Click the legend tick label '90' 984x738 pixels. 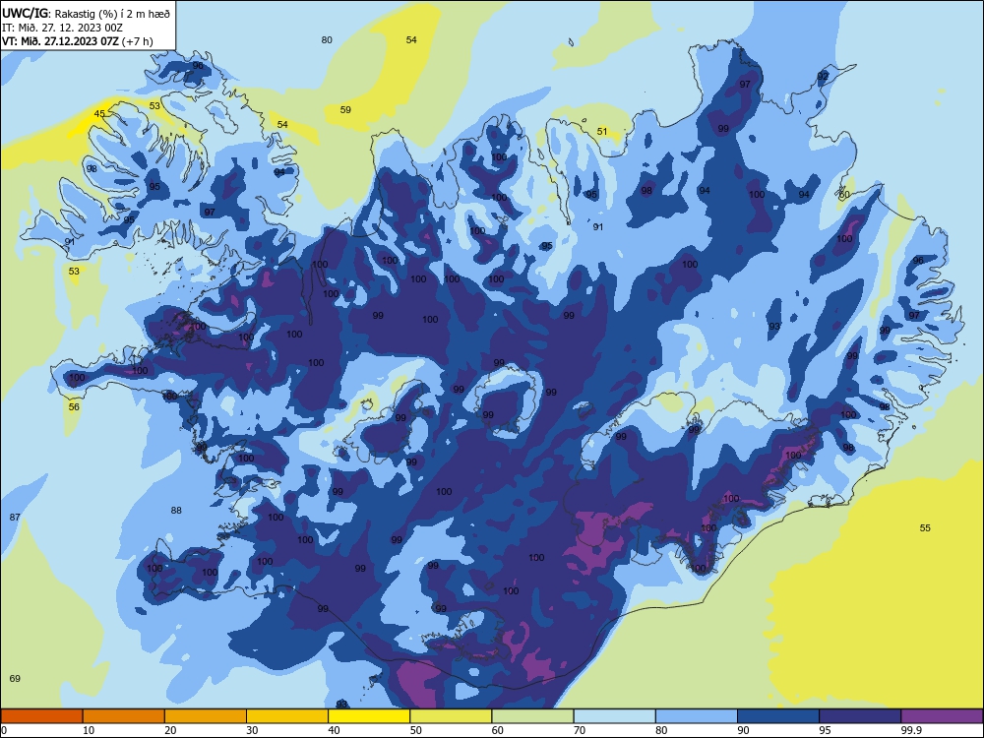(x=743, y=730)
